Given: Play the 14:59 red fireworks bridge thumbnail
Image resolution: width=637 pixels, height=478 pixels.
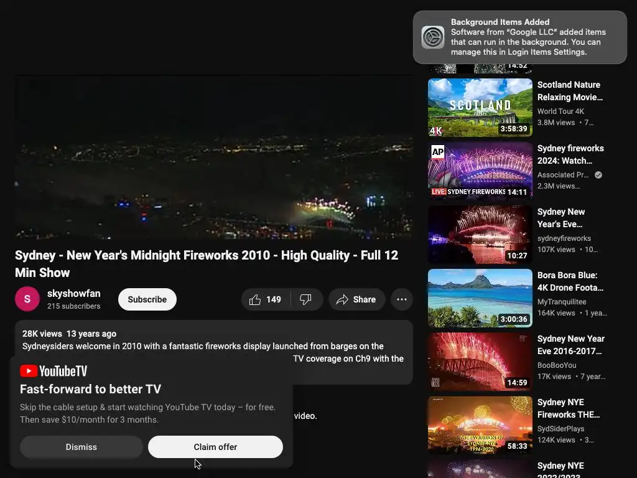Looking at the screenshot, I should coord(480,362).
